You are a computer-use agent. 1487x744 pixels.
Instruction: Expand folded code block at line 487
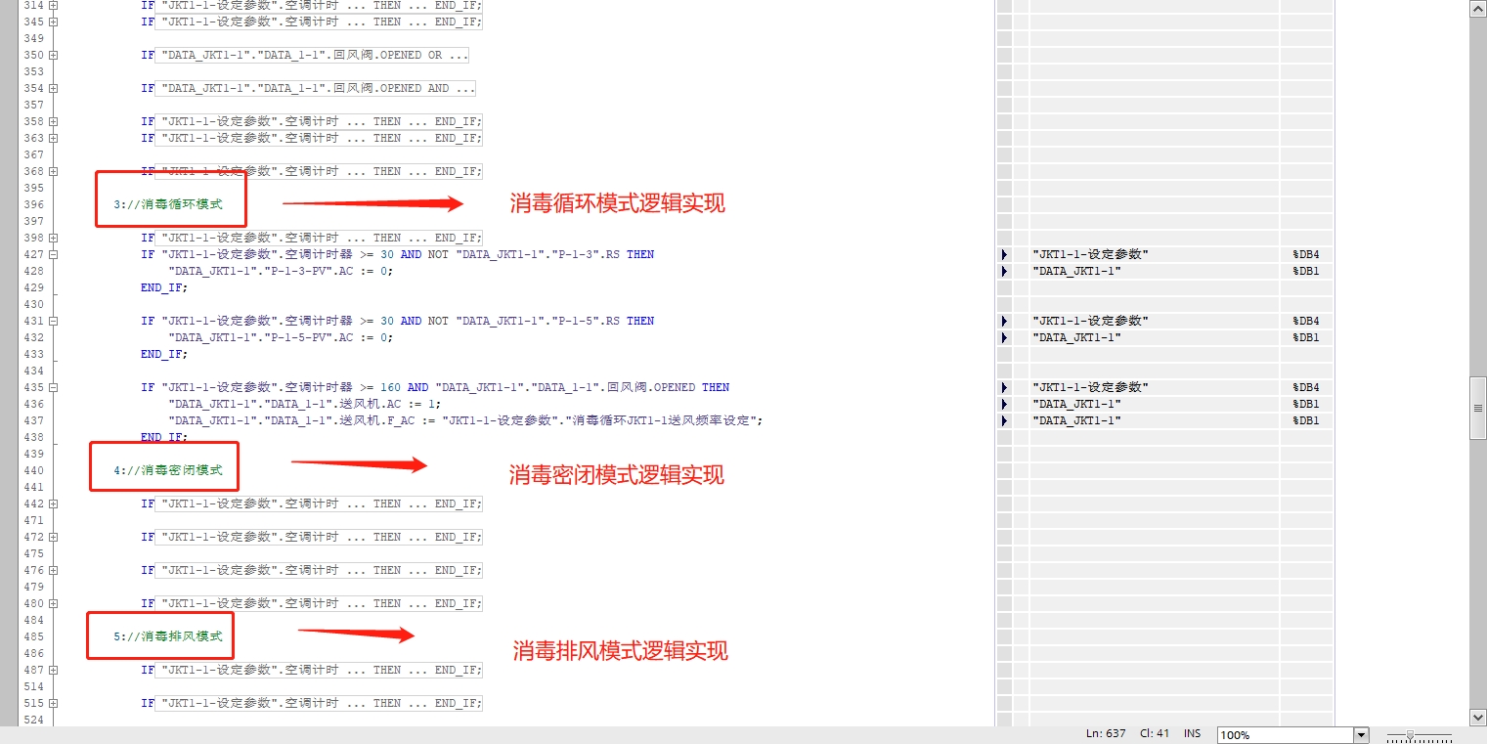coord(53,670)
